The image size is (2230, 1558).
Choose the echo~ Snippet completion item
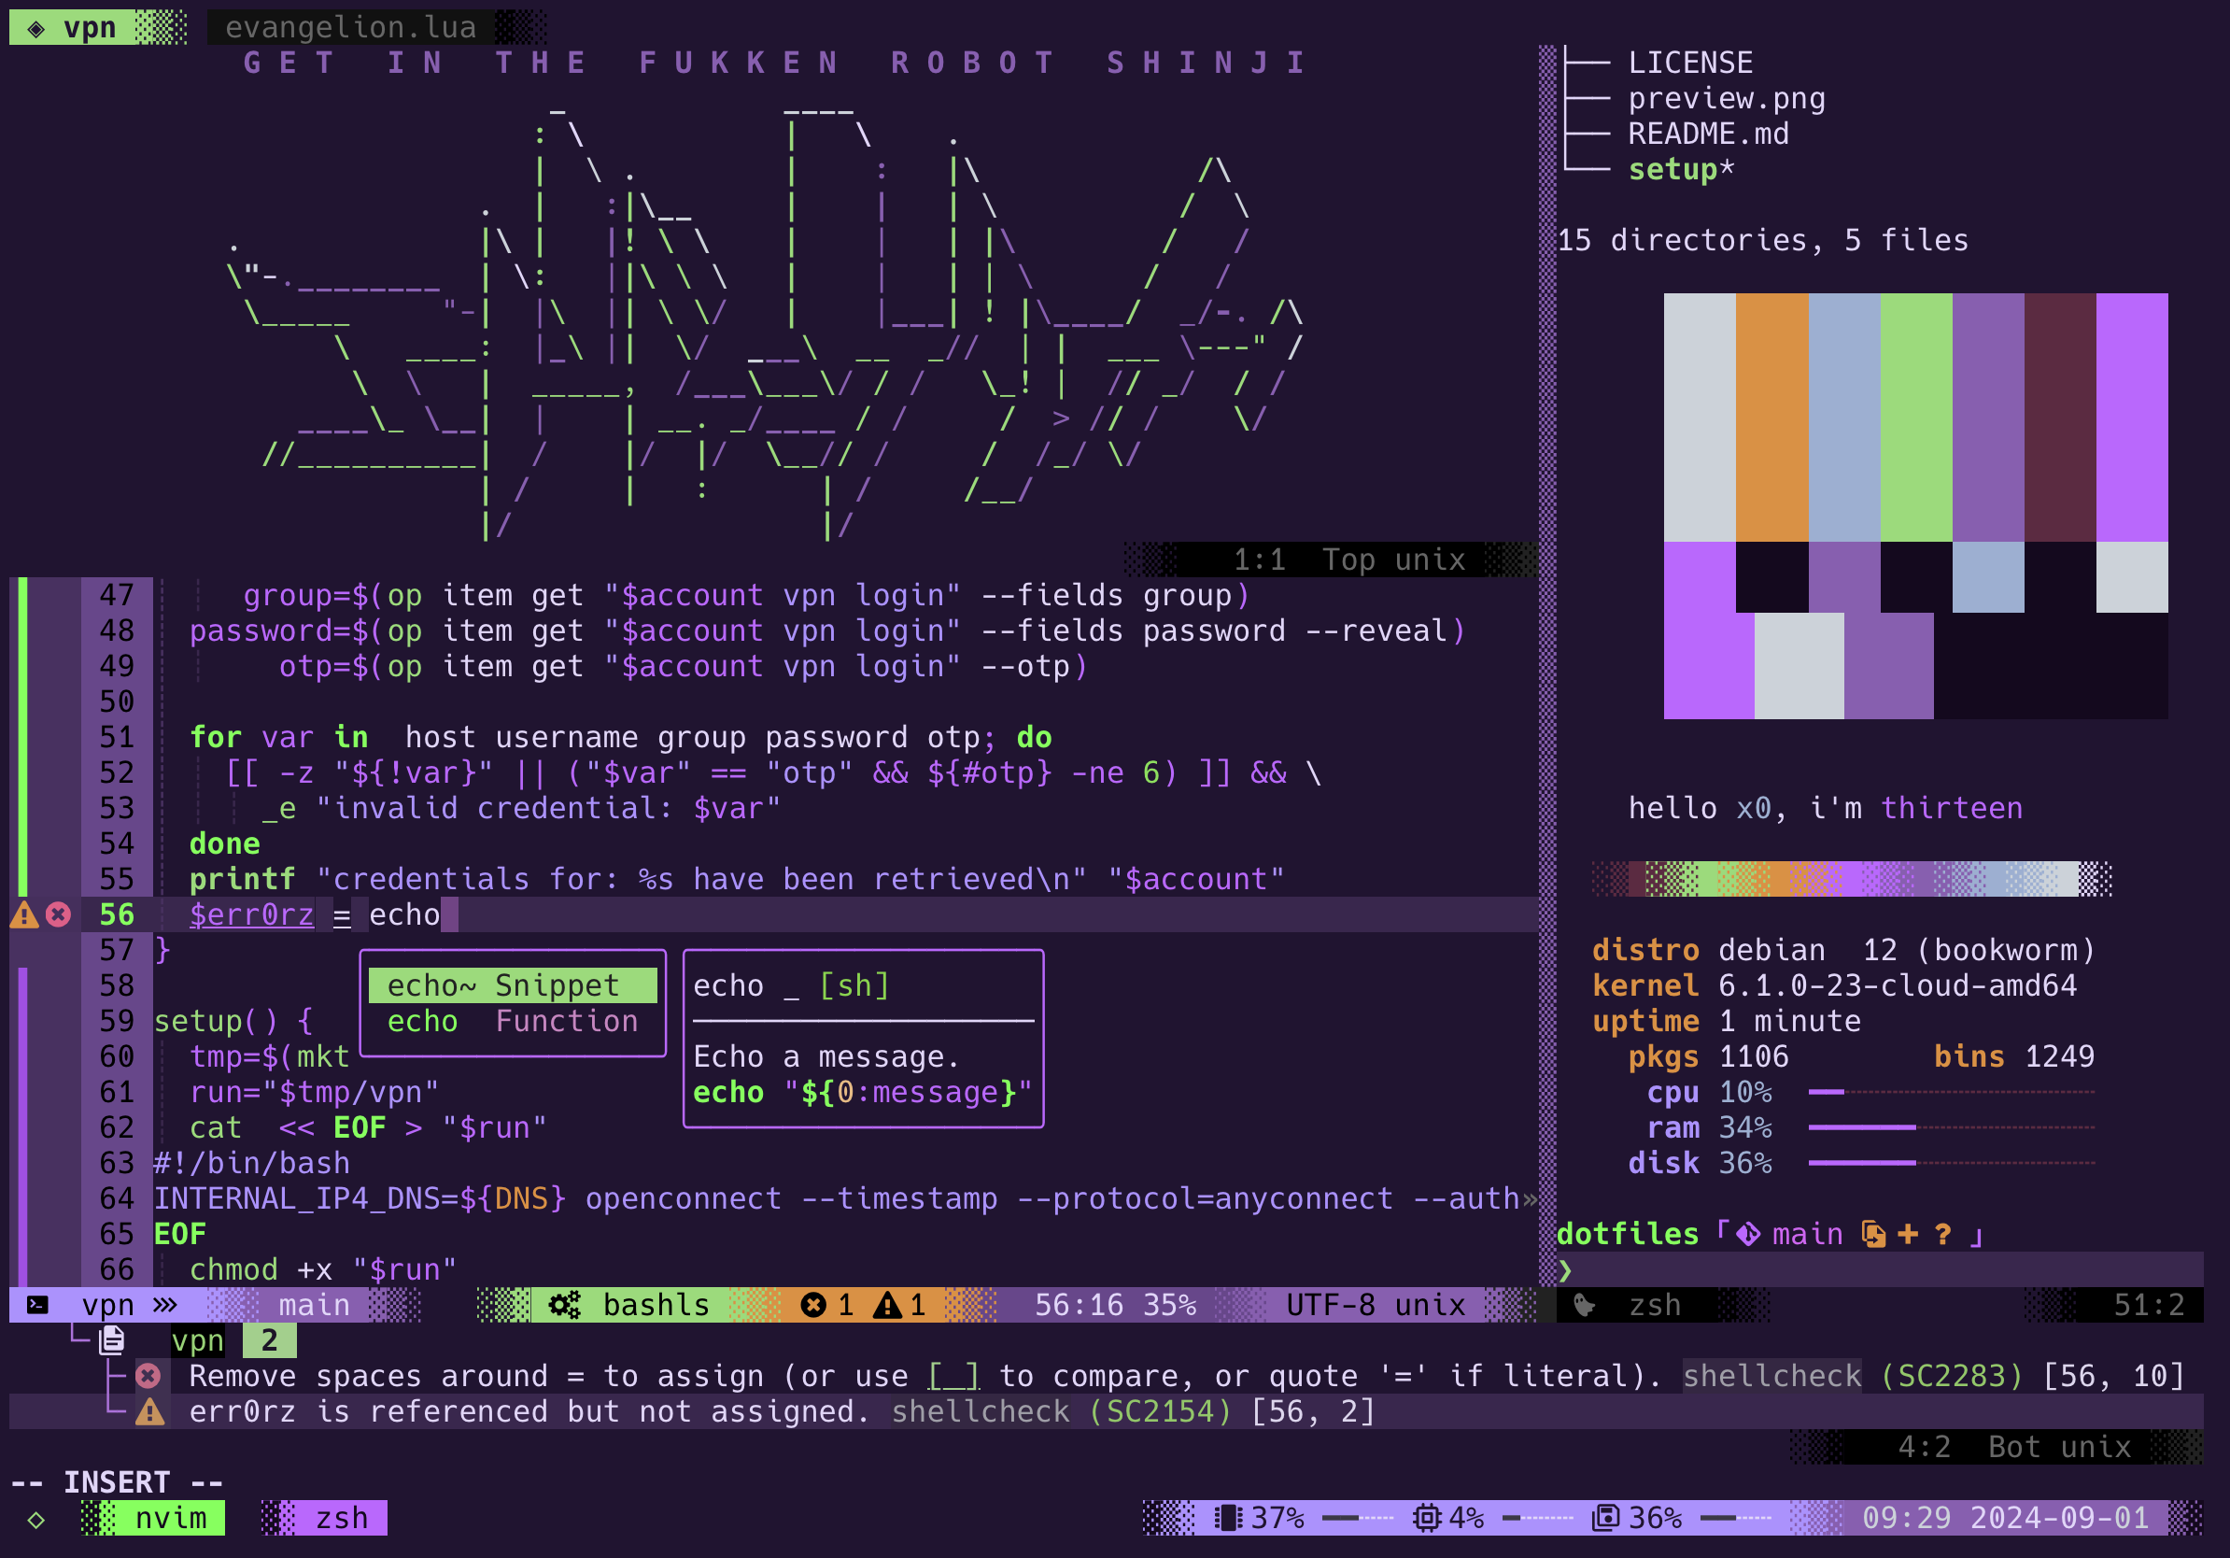512,984
